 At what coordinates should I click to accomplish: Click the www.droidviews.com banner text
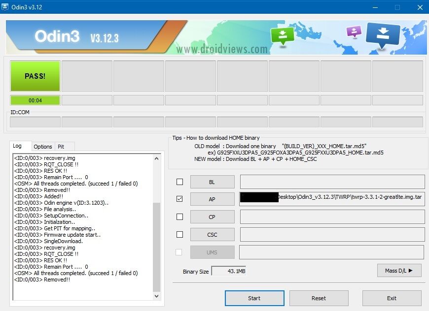tap(222, 49)
